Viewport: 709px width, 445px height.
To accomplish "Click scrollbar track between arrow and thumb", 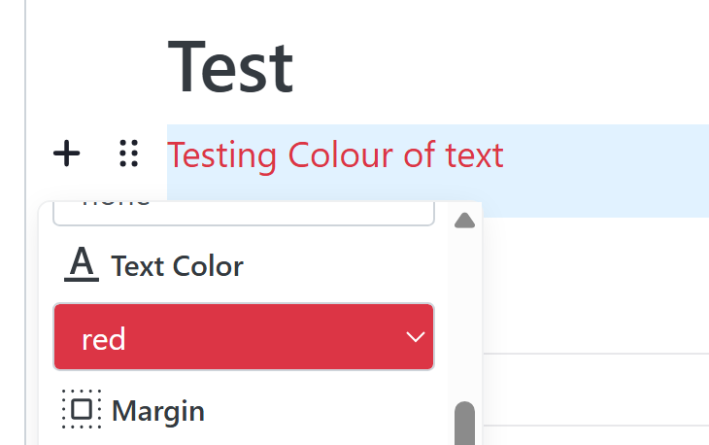I will [x=465, y=311].
